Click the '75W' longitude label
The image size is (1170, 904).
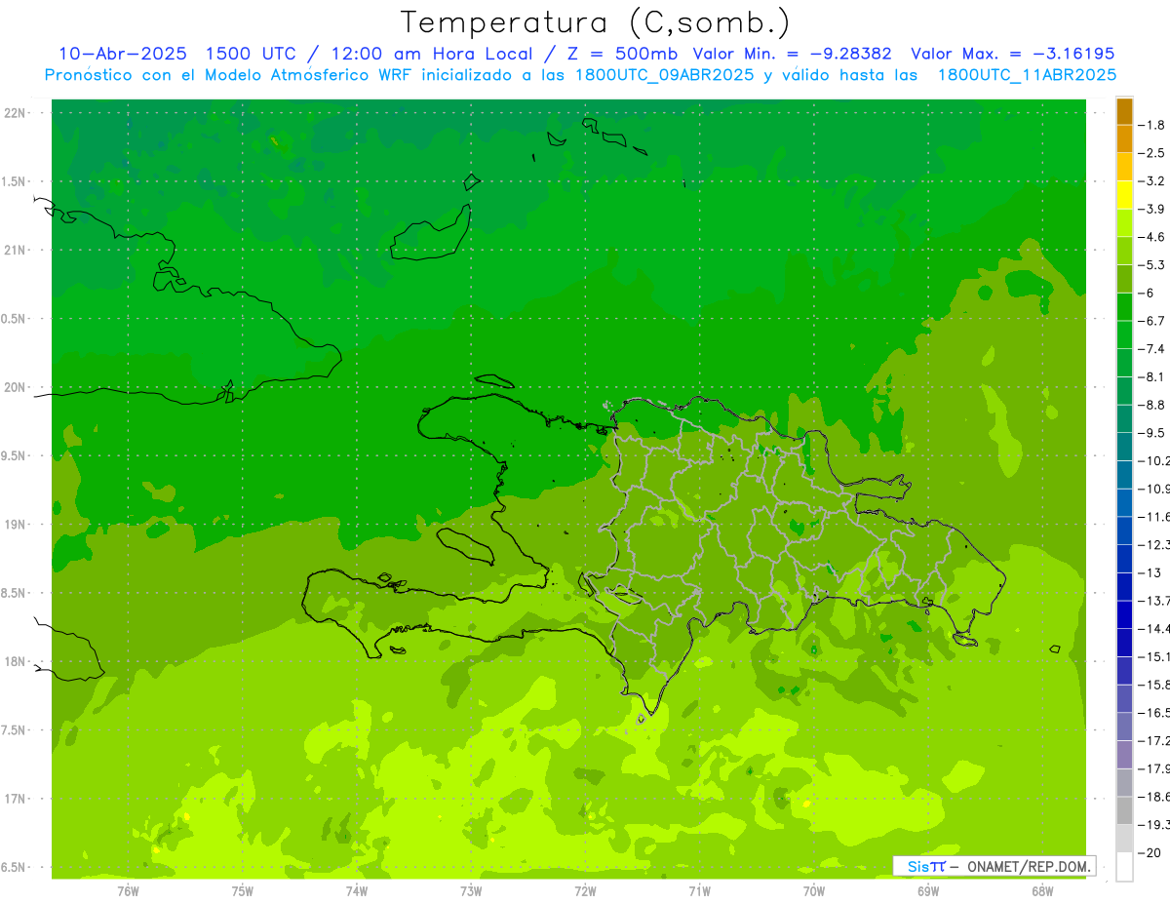243,890
